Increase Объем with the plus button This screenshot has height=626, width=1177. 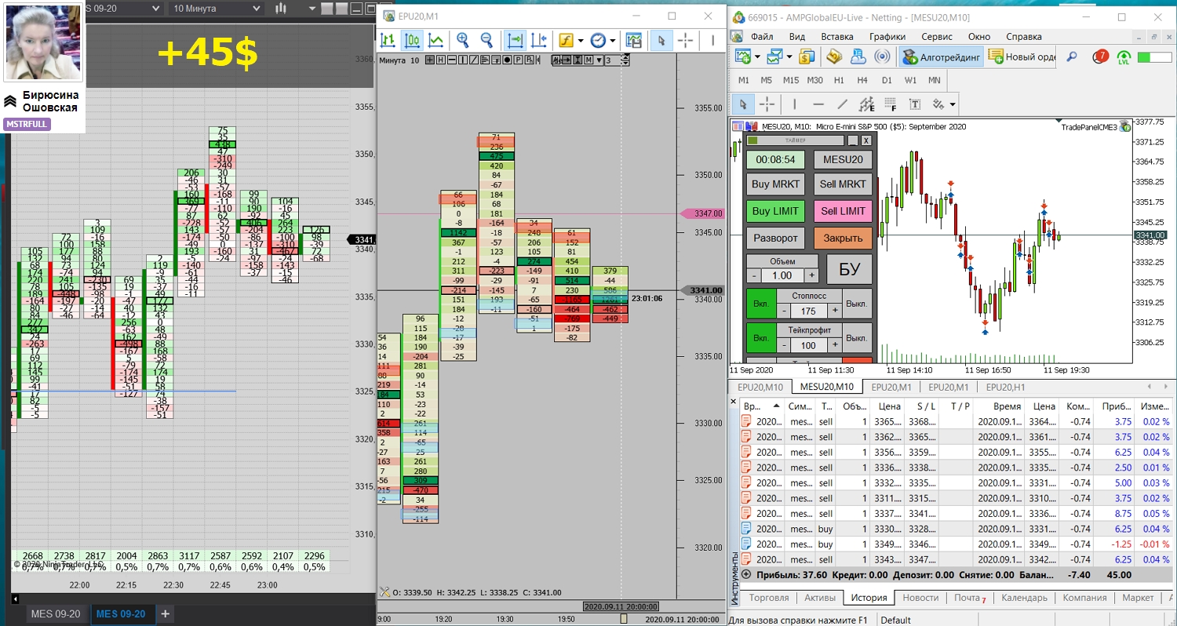pyautogui.click(x=811, y=275)
